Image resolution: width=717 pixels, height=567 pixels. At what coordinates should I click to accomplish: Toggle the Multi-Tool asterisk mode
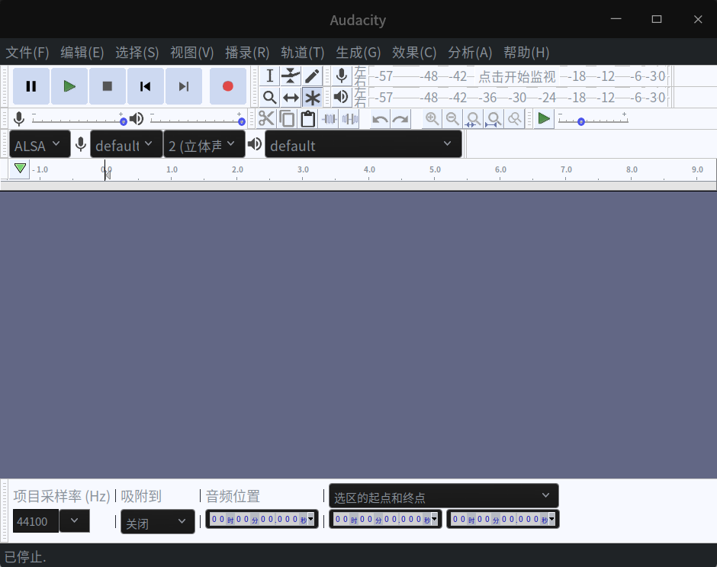pyautogui.click(x=312, y=97)
